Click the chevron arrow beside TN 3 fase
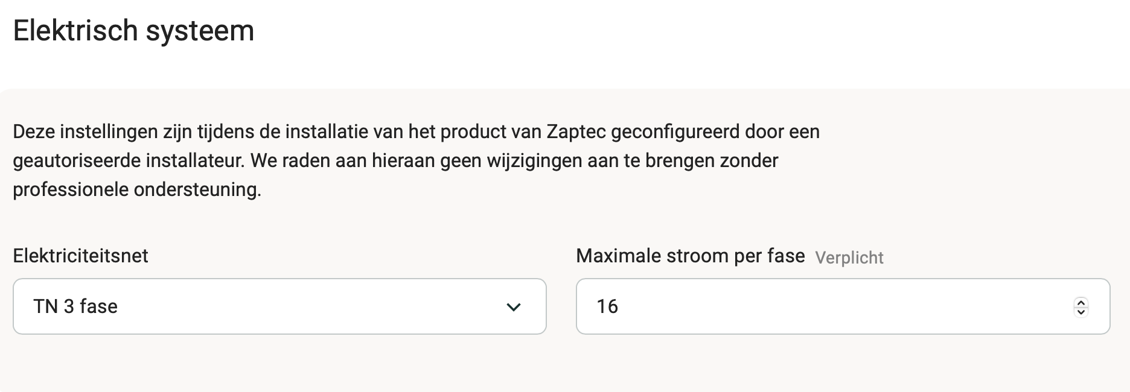1130x392 pixels. [513, 307]
